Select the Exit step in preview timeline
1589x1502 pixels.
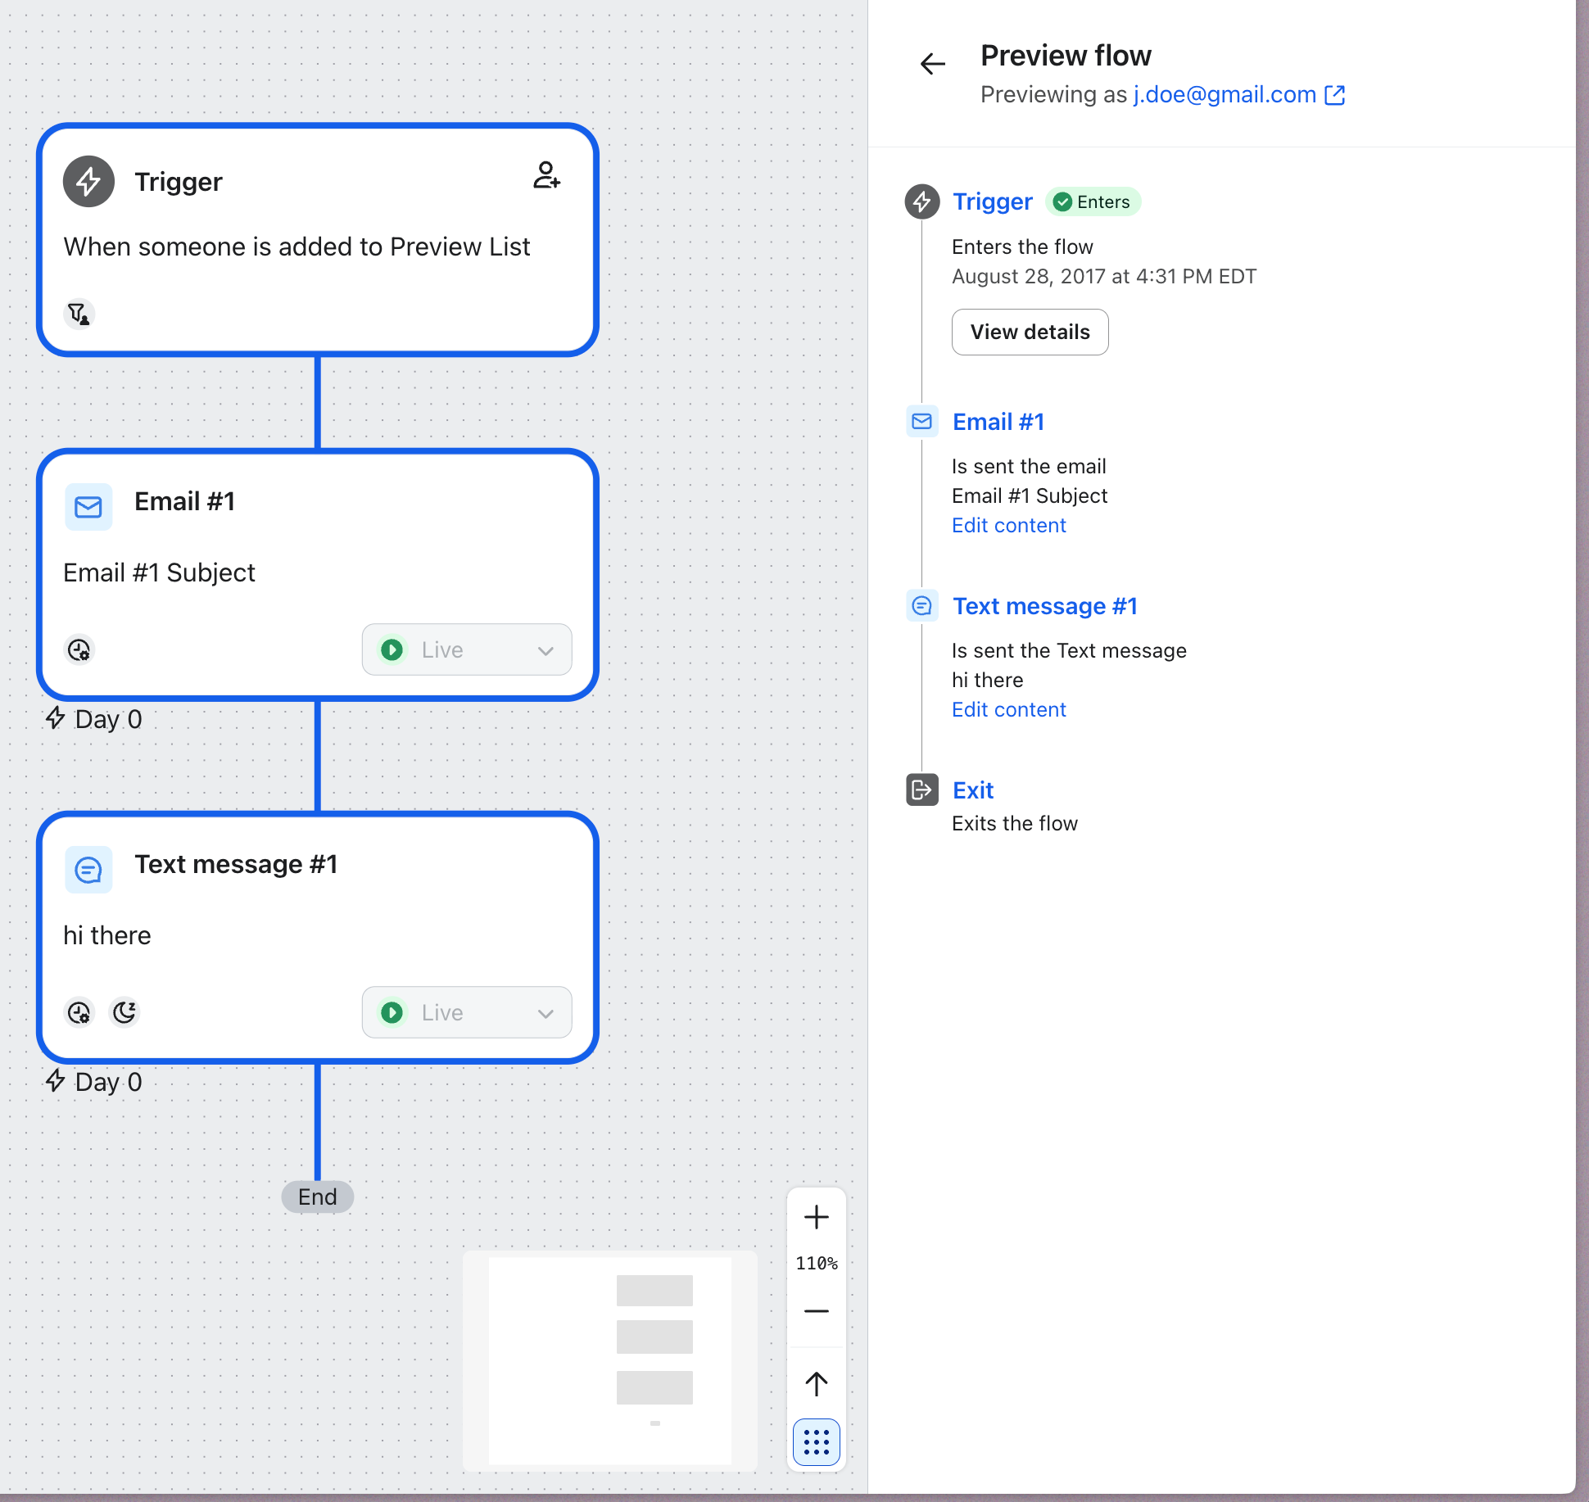click(x=972, y=790)
